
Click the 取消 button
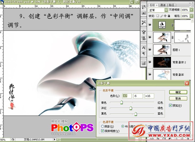(178, 99)
